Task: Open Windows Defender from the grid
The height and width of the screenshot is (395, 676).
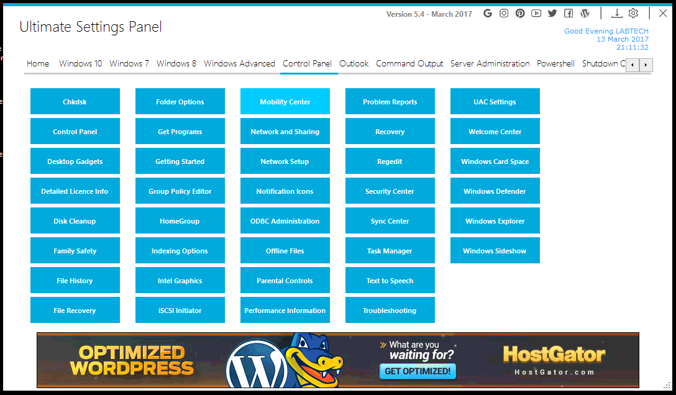Action: coord(495,191)
